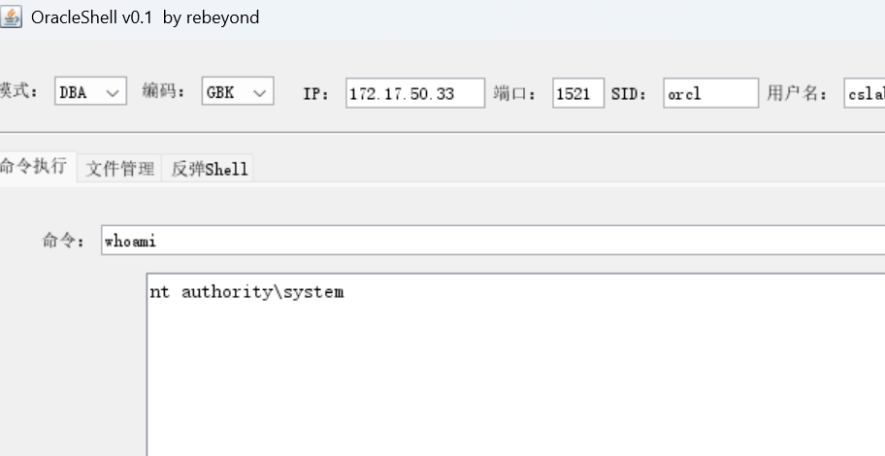This screenshot has height=456, width=885.
Task: Click the command box containing whoami
Action: tap(493, 241)
